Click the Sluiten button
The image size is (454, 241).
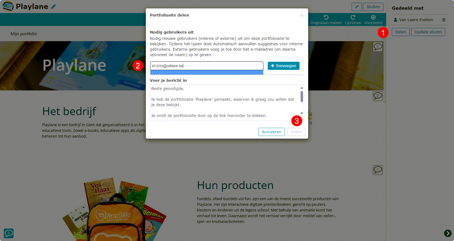point(373,7)
